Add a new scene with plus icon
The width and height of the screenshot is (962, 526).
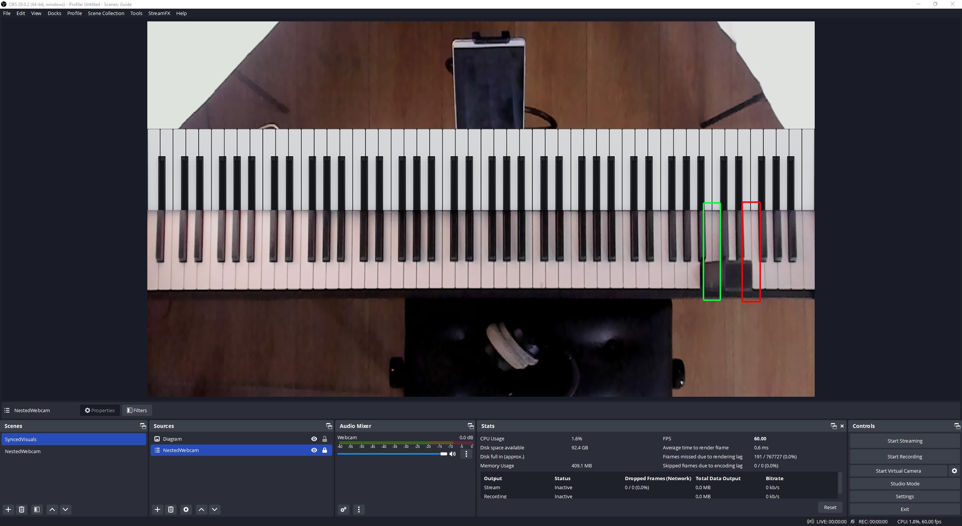[8, 509]
